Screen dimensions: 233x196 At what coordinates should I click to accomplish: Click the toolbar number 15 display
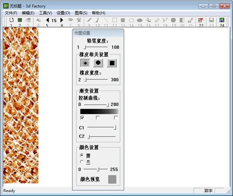54,20
